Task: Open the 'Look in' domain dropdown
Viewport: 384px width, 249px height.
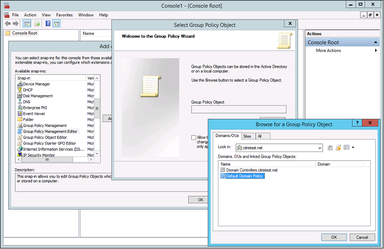Action: coord(320,148)
